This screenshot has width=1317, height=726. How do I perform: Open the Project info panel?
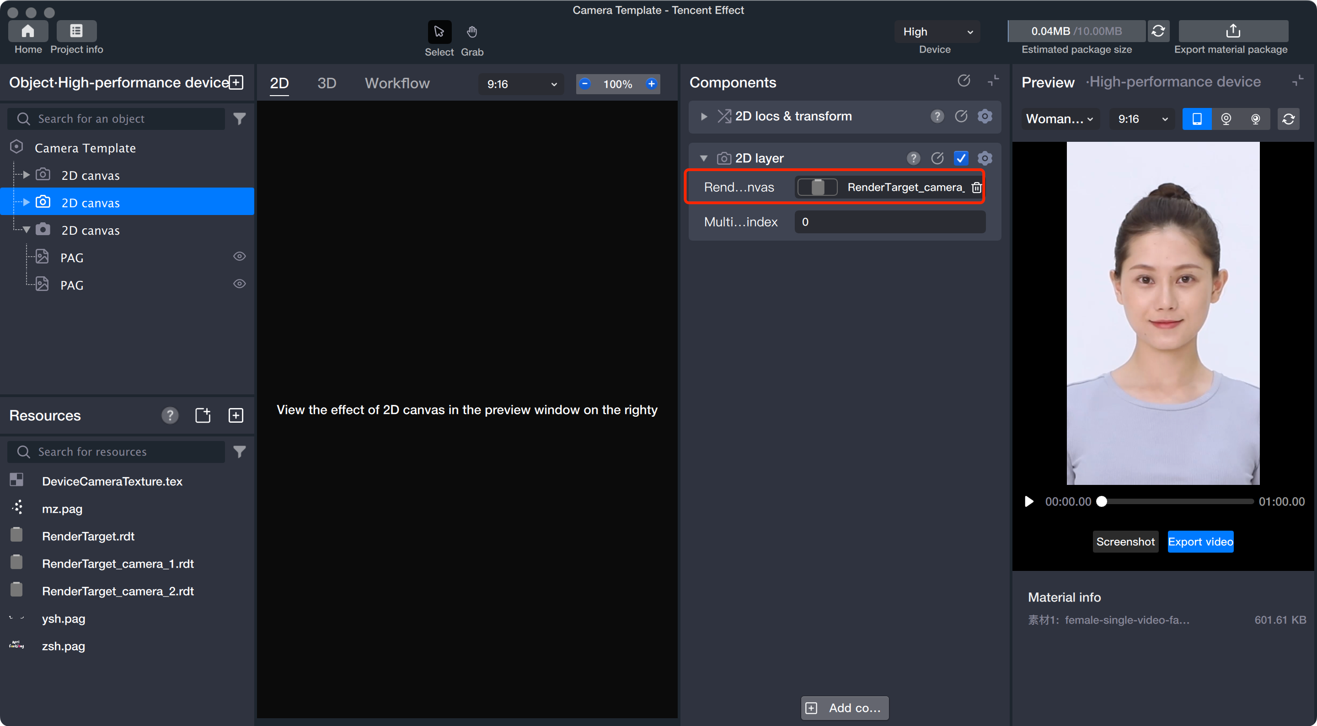76,31
